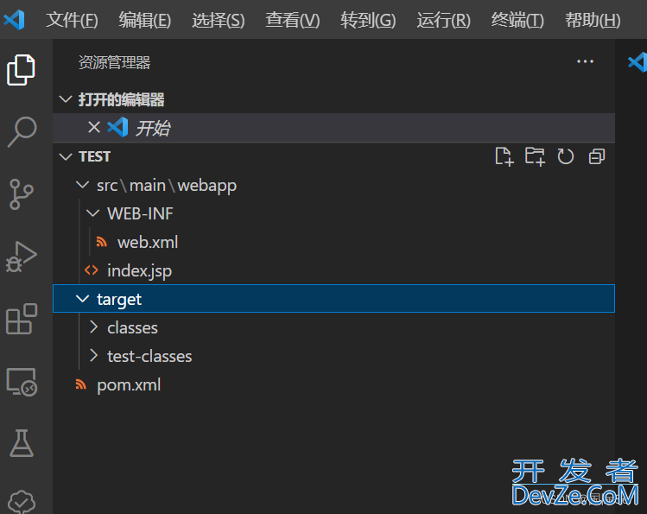Click the VS Code icon beside 开始
This screenshot has height=514, width=647.
coord(118,127)
